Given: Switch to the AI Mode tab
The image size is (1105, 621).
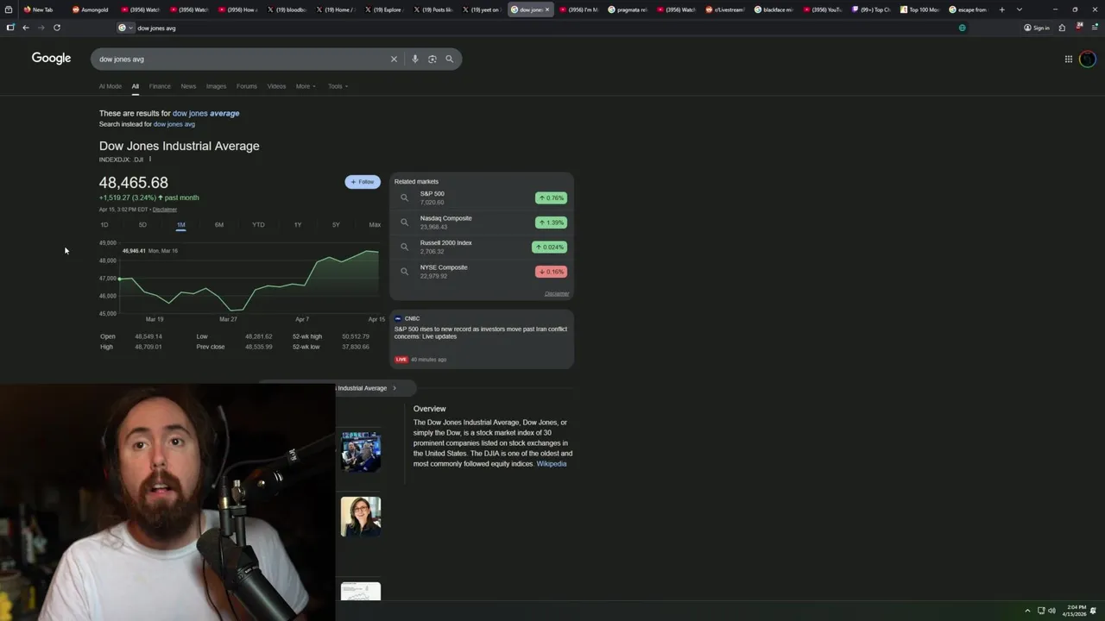Looking at the screenshot, I should tap(110, 86).
